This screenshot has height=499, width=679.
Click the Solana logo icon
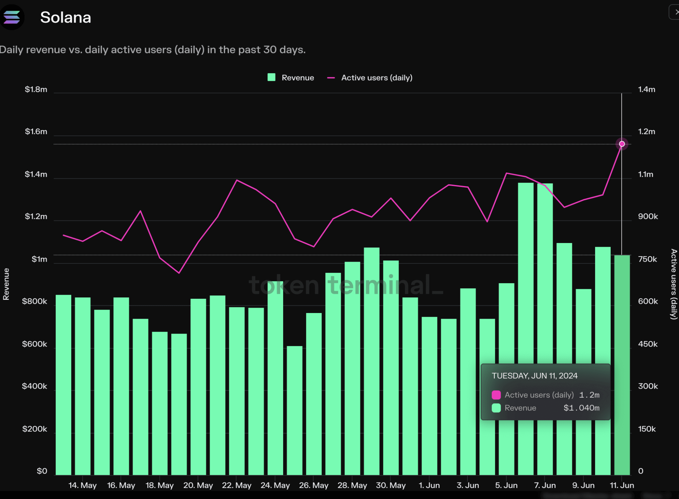pyautogui.click(x=12, y=17)
